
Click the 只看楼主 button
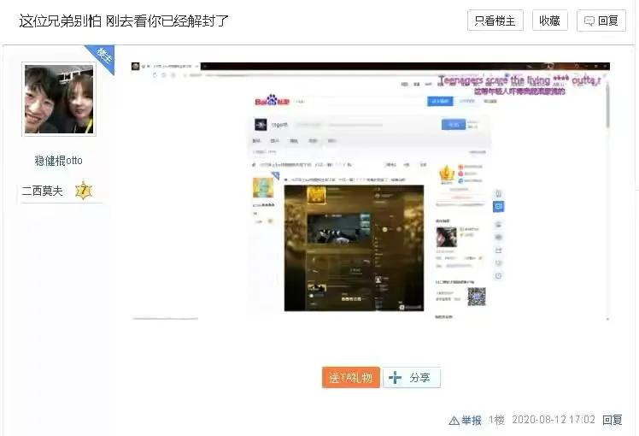tap(495, 21)
